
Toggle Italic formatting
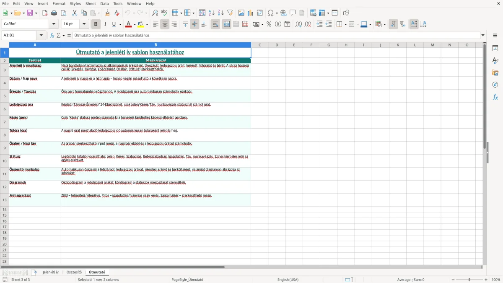[x=105, y=24]
